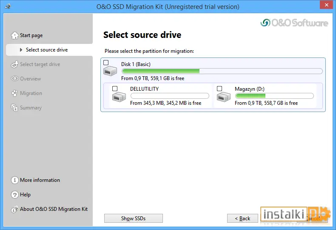Click the Overview eye icon
336x230 pixels.
click(15, 78)
